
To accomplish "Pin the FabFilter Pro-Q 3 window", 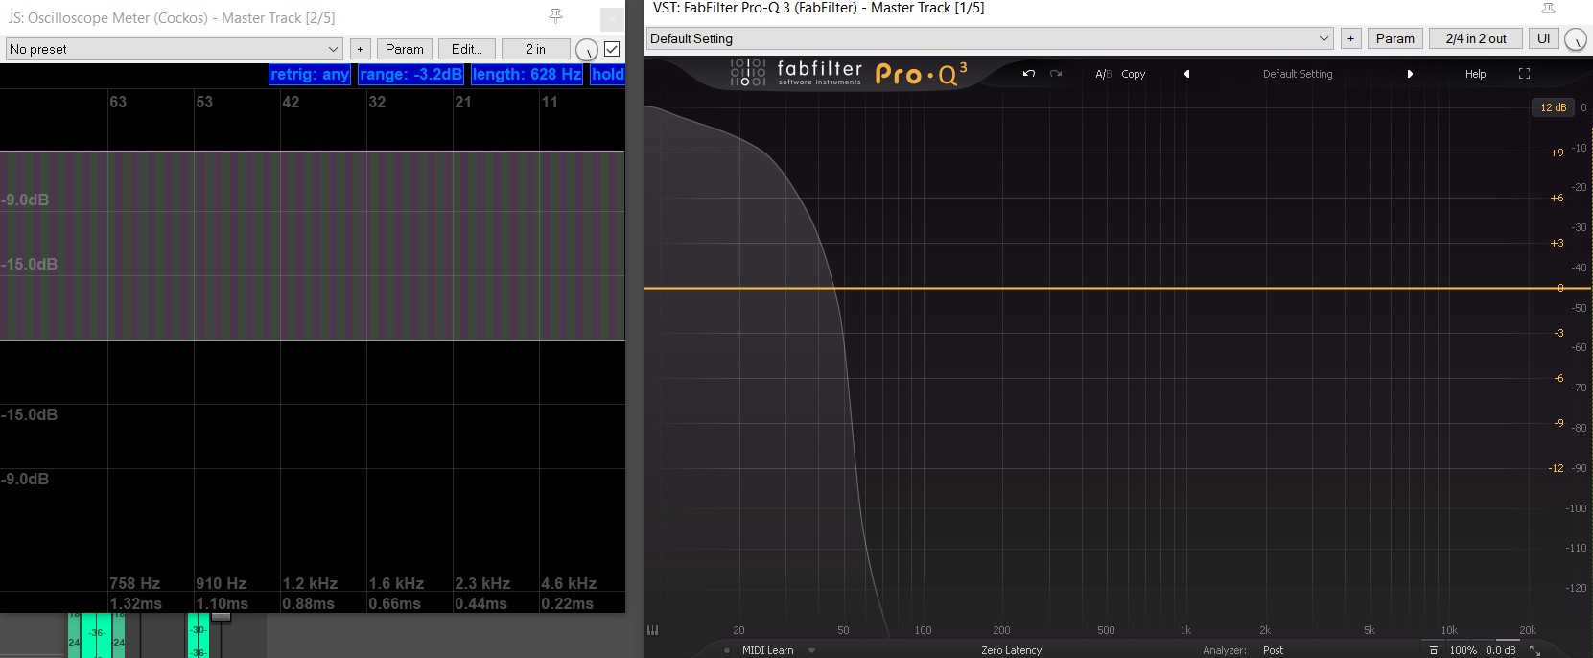I will (x=1548, y=8).
